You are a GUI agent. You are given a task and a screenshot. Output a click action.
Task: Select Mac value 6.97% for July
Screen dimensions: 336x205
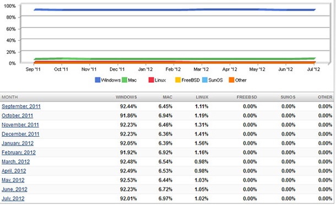click(x=165, y=198)
